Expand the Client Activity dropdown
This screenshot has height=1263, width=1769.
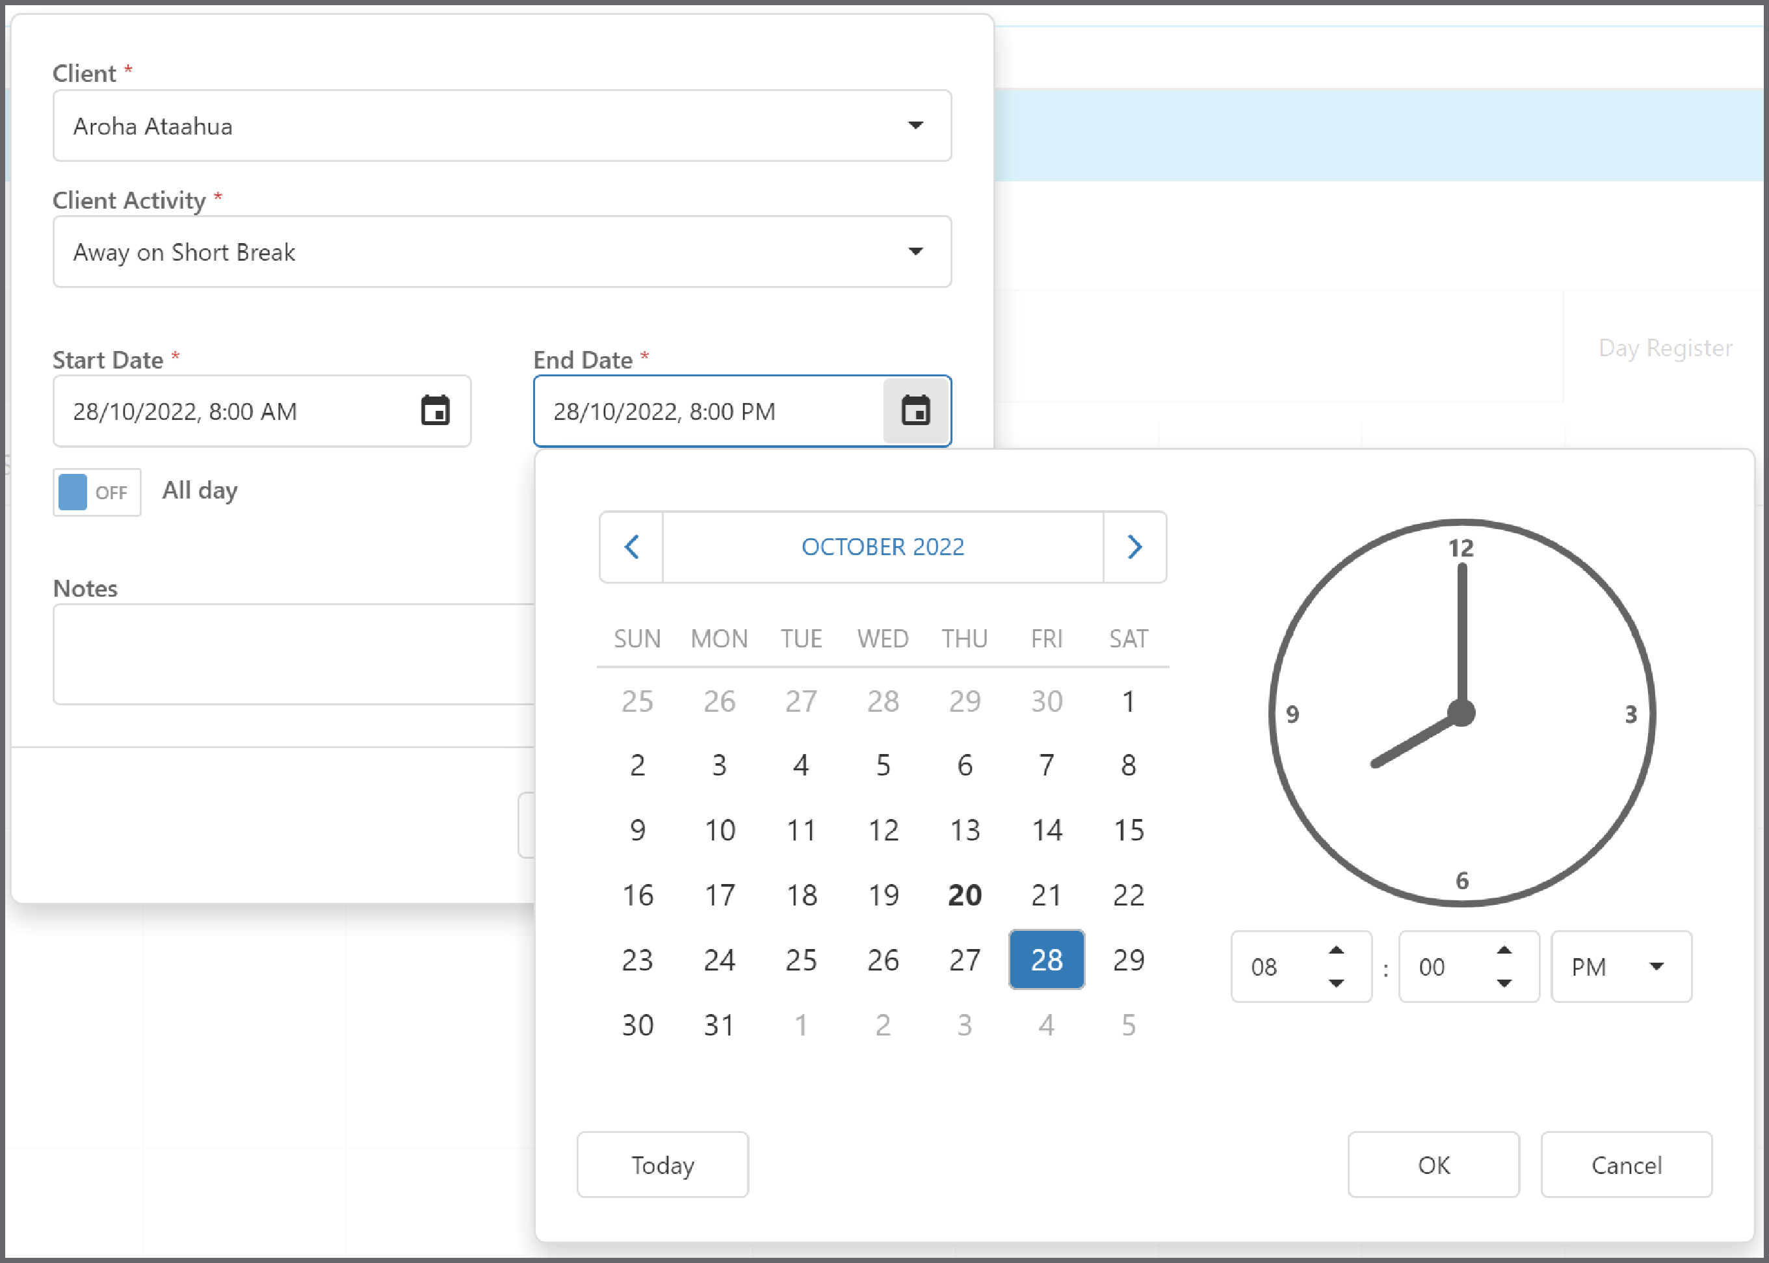click(x=503, y=252)
